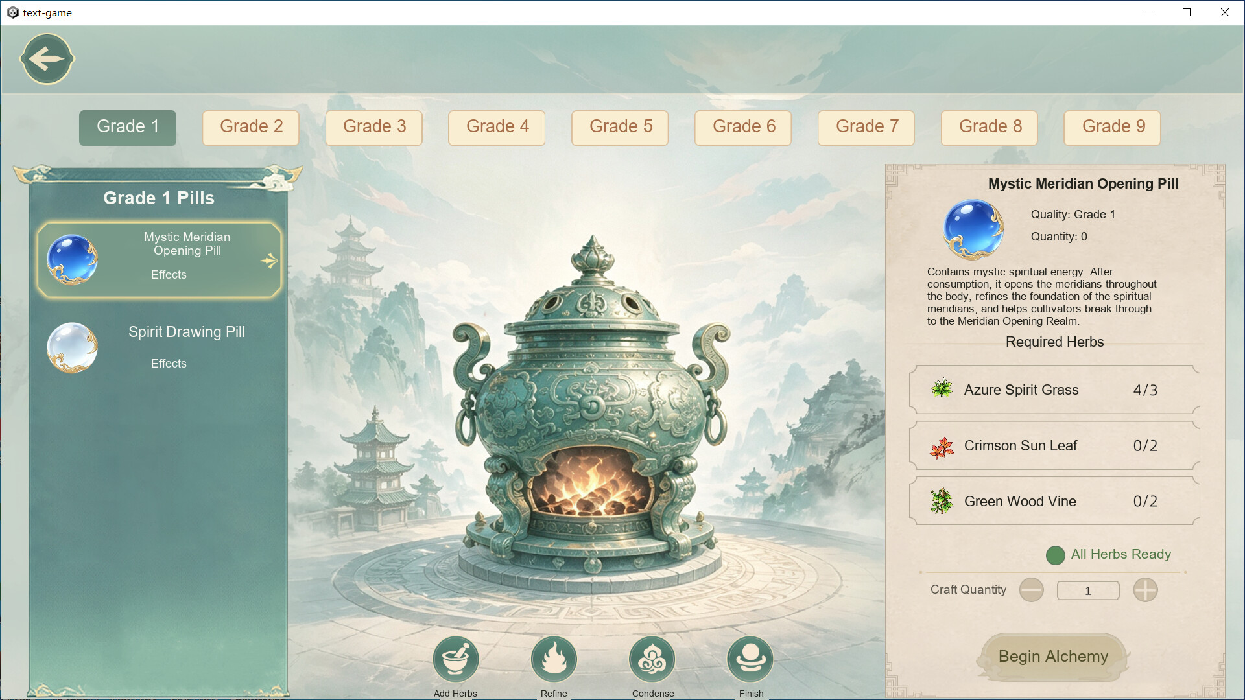This screenshot has height=700, width=1245.
Task: Click the Finish pill icon
Action: [x=751, y=659]
